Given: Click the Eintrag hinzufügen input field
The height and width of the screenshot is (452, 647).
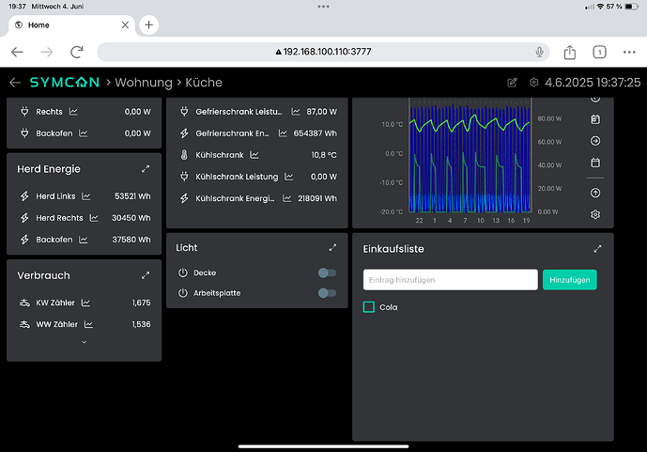Looking at the screenshot, I should coord(450,280).
